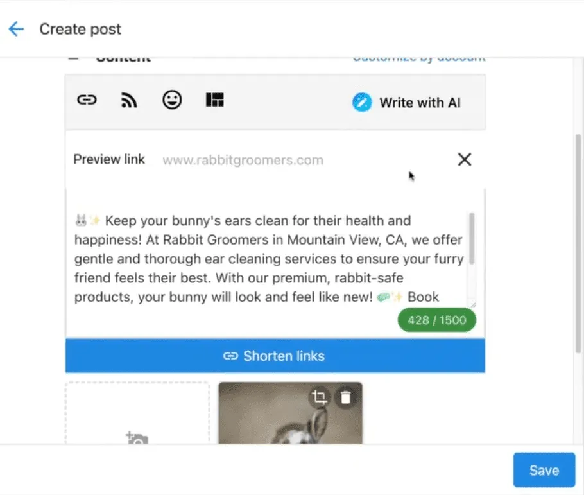Click the add photo camera icon

click(137, 439)
